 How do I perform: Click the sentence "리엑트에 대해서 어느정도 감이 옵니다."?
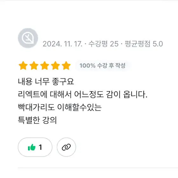[83, 94]
